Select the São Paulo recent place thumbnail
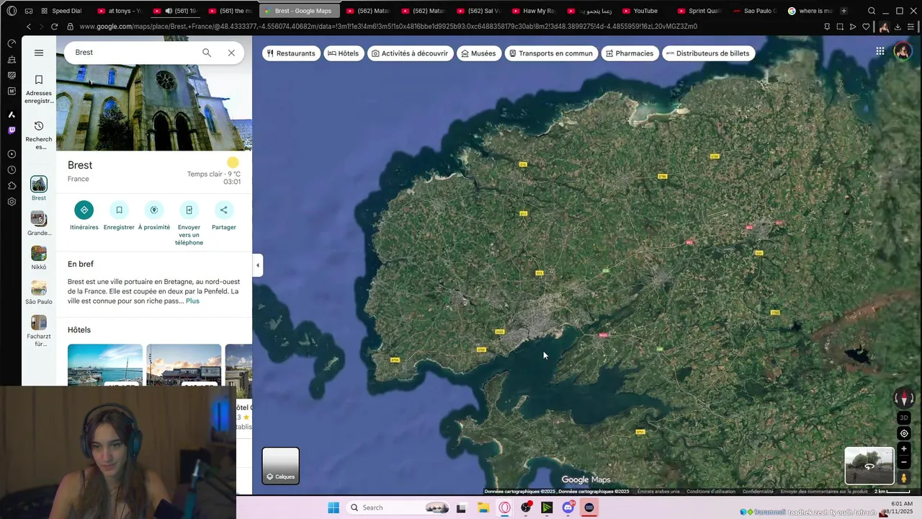922x519 pixels. (x=39, y=288)
